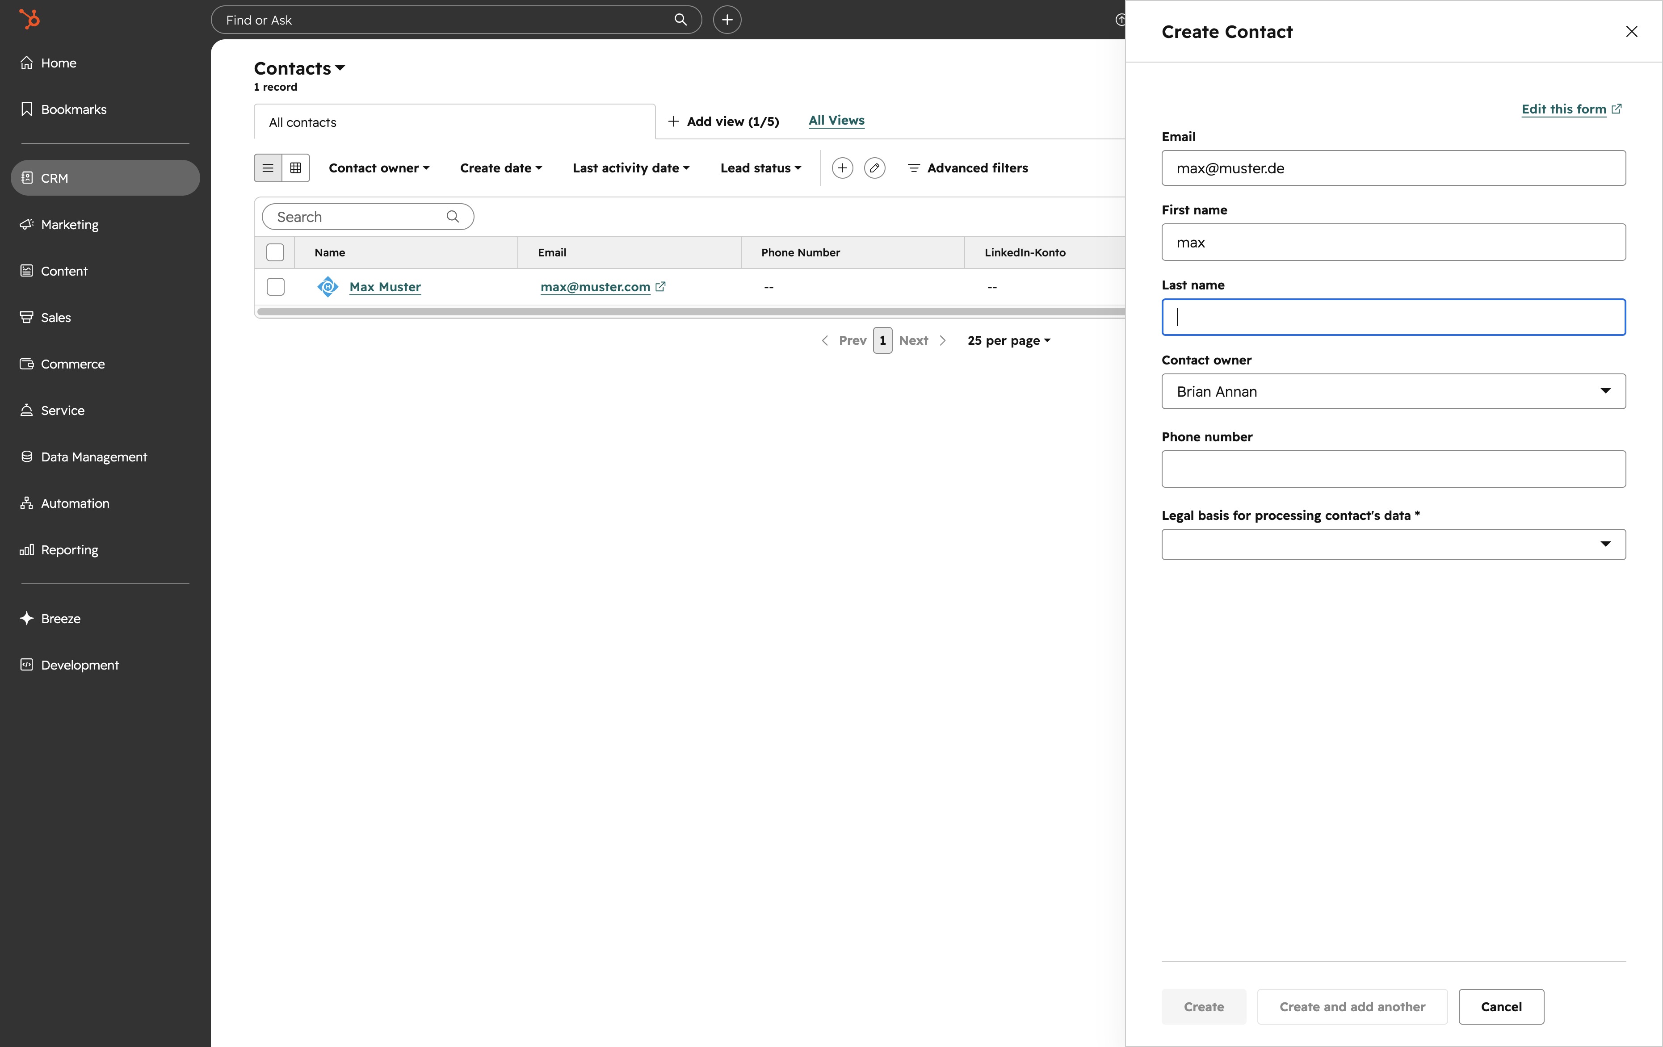The height and width of the screenshot is (1047, 1663).
Task: Open Contact owner filter dropdown
Action: point(379,168)
